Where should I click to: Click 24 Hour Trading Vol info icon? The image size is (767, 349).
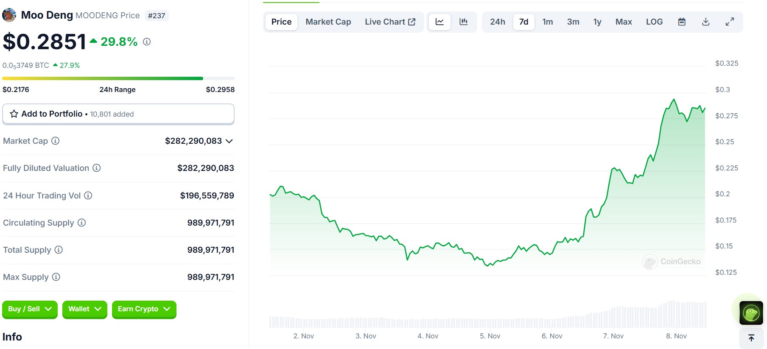click(x=88, y=195)
